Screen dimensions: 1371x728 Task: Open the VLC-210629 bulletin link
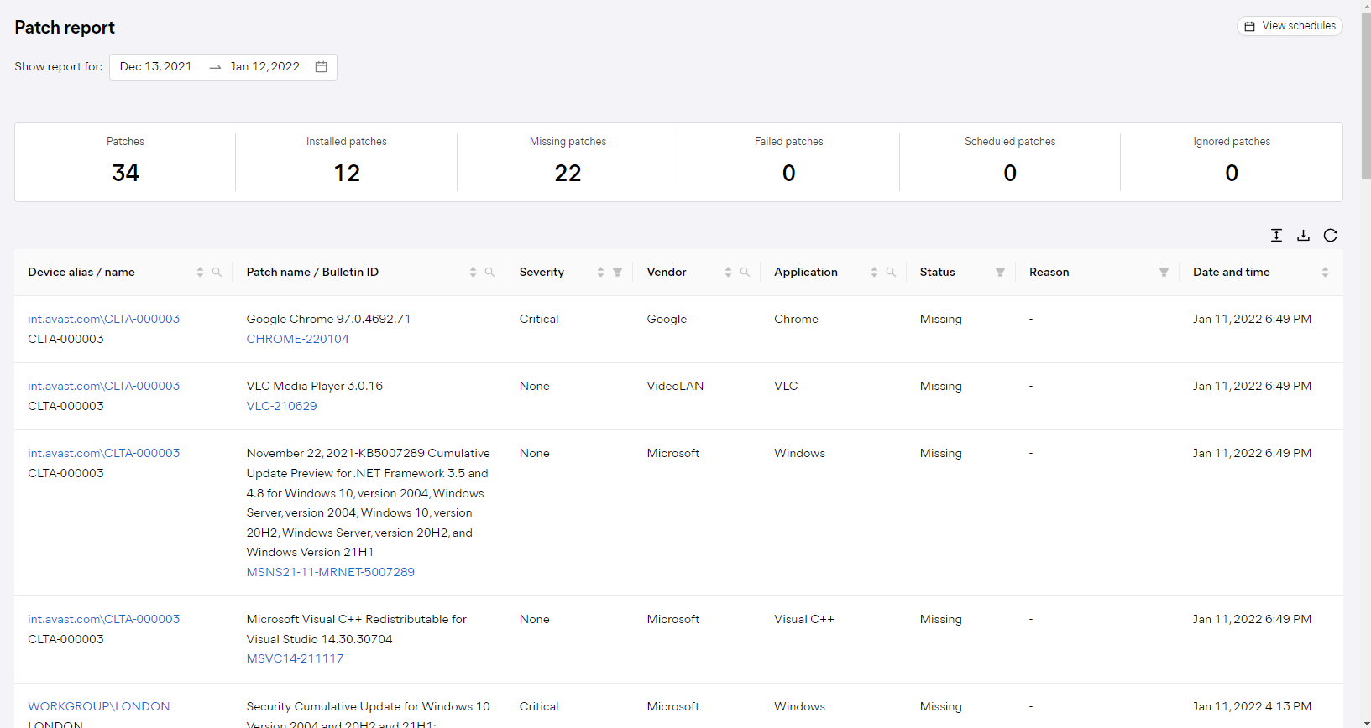281,406
